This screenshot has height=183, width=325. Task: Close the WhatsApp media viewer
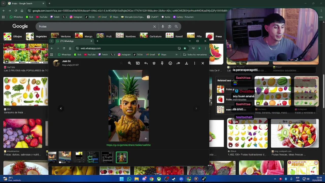click(x=203, y=63)
